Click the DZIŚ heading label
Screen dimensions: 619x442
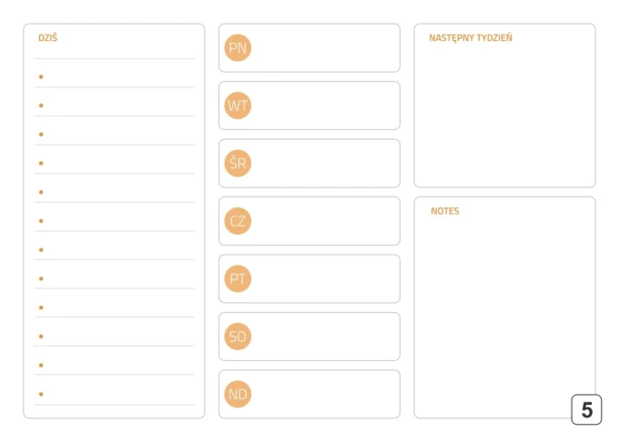coord(47,38)
